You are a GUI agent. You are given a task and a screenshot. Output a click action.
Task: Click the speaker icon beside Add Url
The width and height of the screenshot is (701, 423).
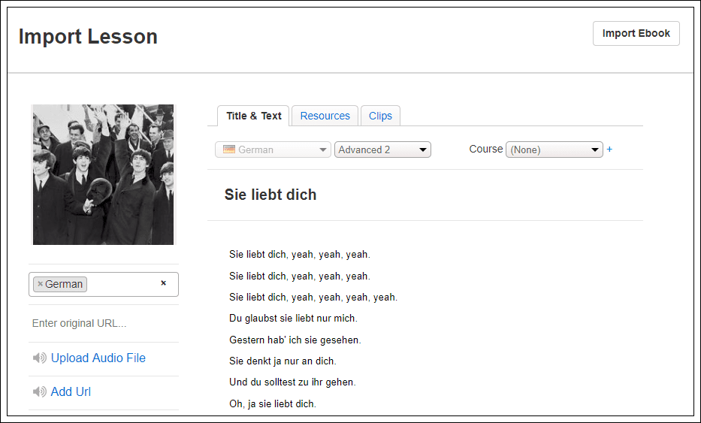pyautogui.click(x=39, y=392)
